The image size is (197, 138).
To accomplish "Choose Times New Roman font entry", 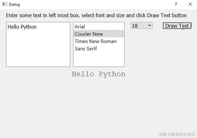I will click(x=95, y=41).
